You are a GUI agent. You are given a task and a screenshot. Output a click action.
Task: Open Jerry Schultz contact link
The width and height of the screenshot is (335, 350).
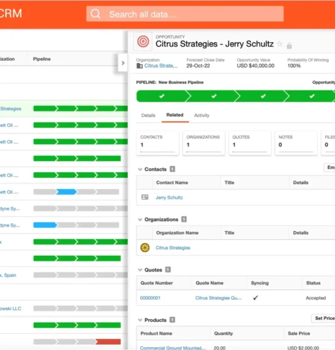tap(169, 198)
